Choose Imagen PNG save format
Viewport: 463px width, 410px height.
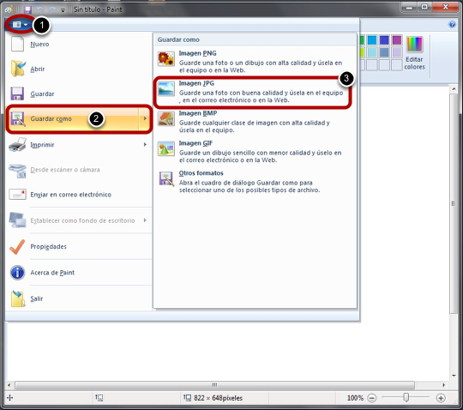pos(255,62)
